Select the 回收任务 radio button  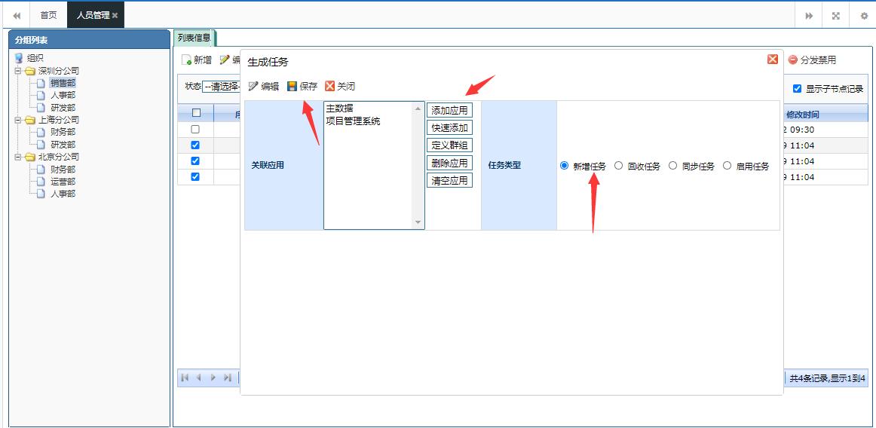tap(618, 166)
